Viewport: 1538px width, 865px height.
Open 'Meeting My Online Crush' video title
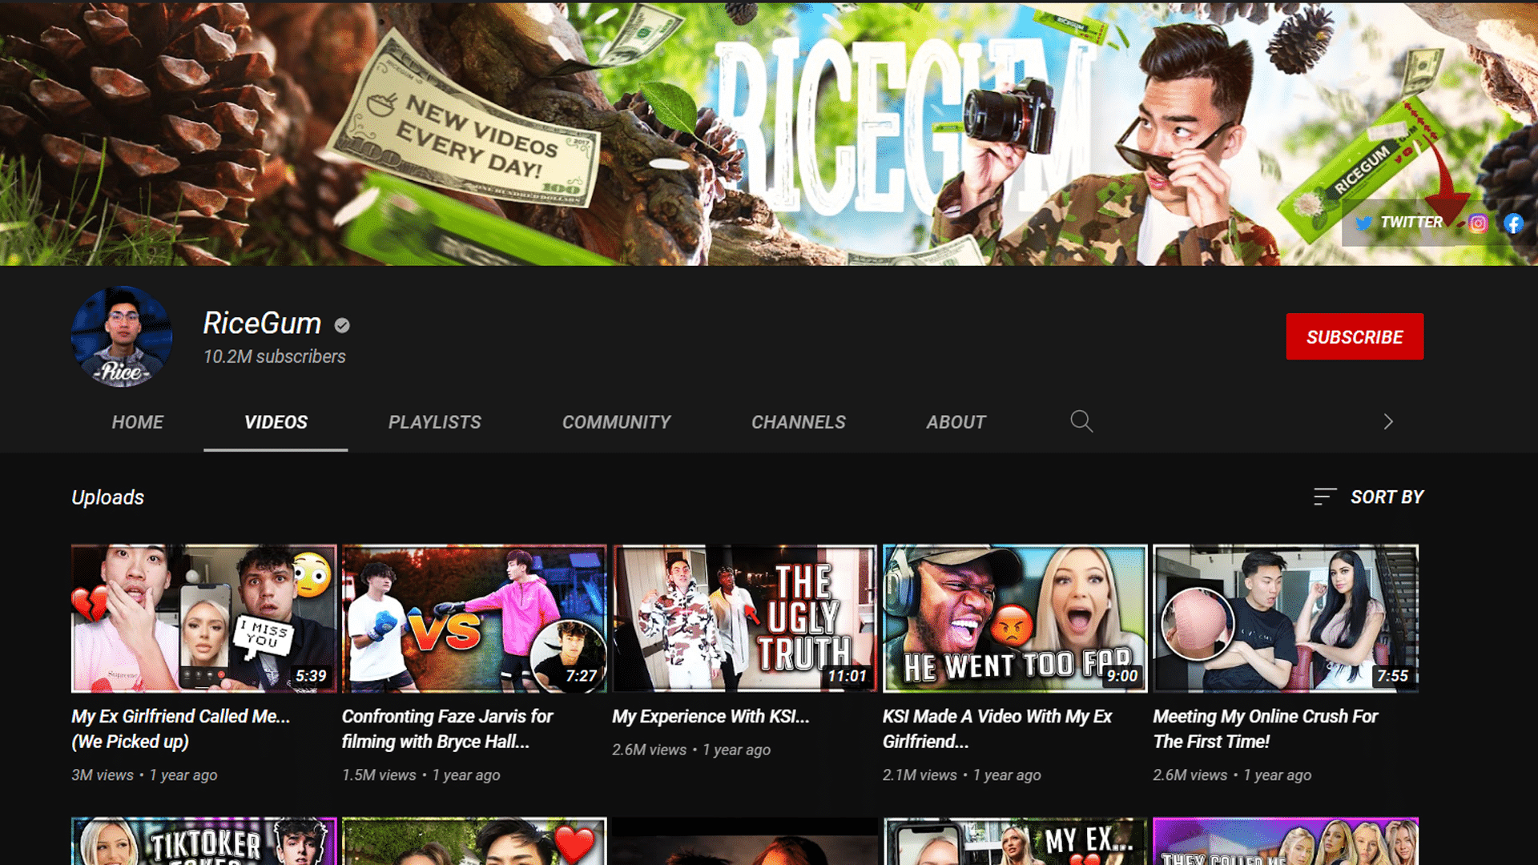pos(1266,729)
